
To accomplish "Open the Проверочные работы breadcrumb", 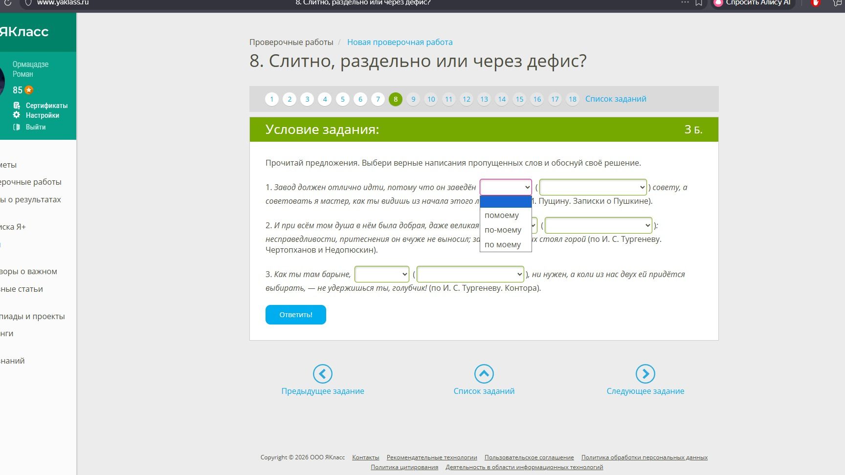I will pos(291,42).
